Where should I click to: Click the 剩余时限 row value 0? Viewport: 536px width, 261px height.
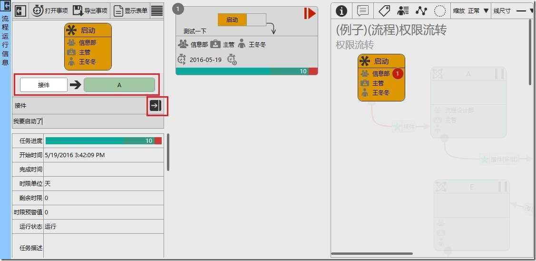pos(47,198)
